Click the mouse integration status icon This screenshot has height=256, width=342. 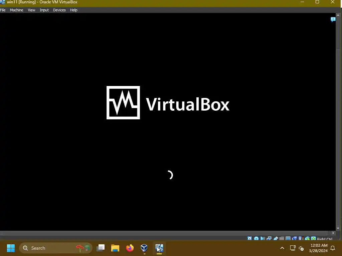coord(307,239)
